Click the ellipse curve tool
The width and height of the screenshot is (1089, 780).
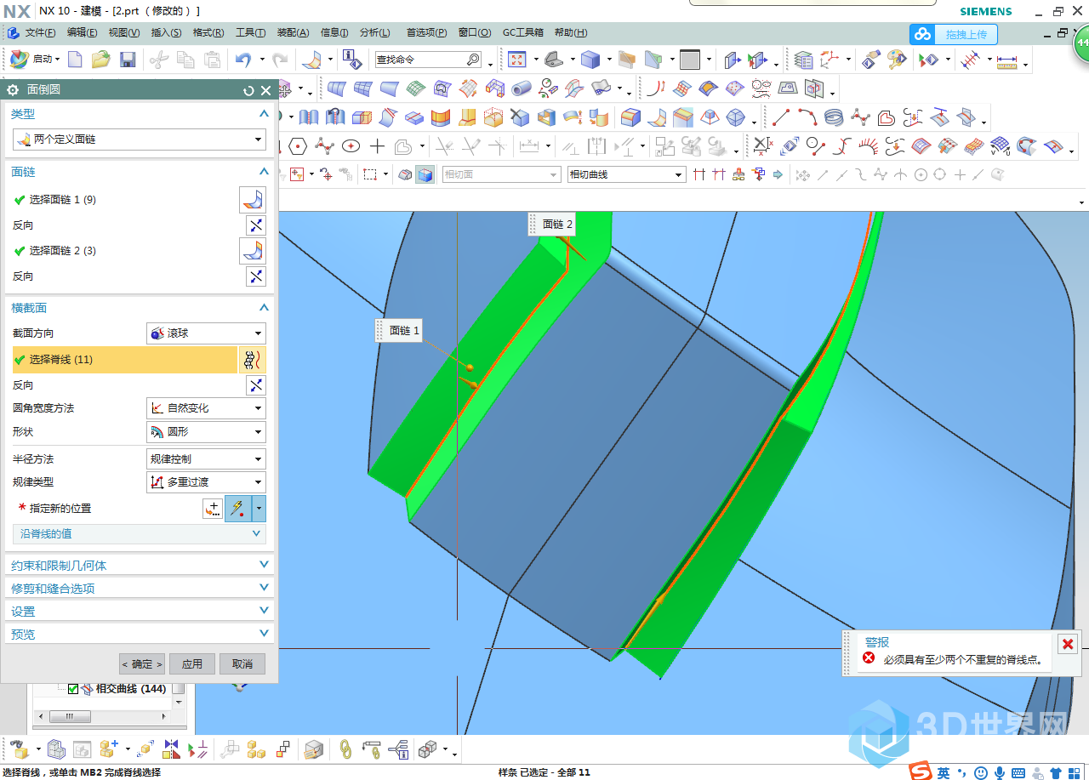351,145
